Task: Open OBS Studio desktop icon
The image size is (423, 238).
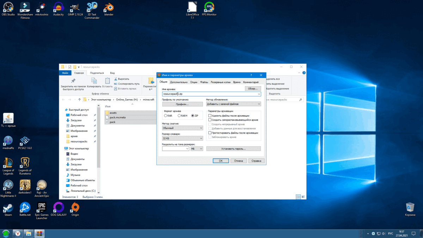Action: pyautogui.click(x=8, y=7)
